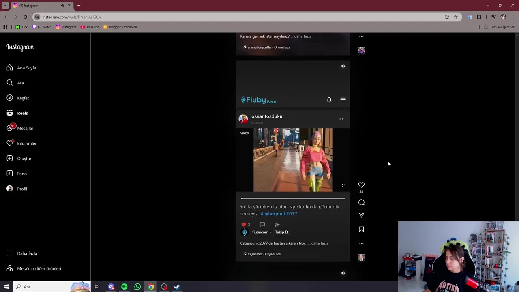Open Kick bookmark

[21, 27]
